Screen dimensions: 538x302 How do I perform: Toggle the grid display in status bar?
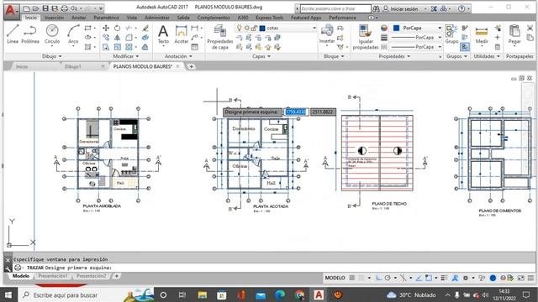[x=352, y=278]
